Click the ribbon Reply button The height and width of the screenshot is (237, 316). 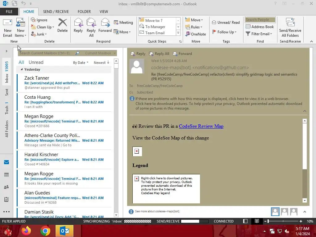78,25
